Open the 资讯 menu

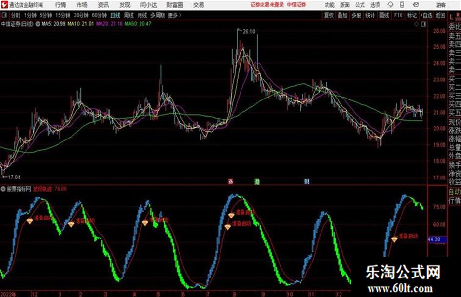tap(103, 5)
